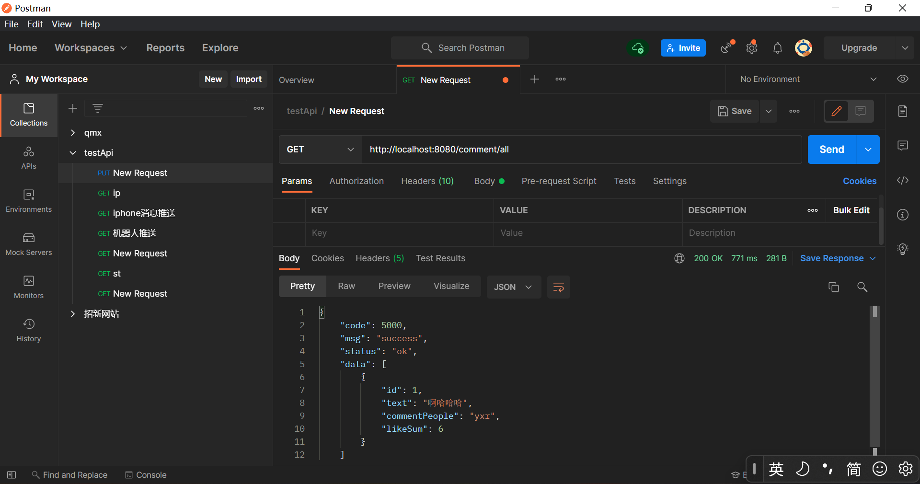Viewport: 920px width, 484px height.
Task: Click the request URL input field
Action: tap(582, 150)
